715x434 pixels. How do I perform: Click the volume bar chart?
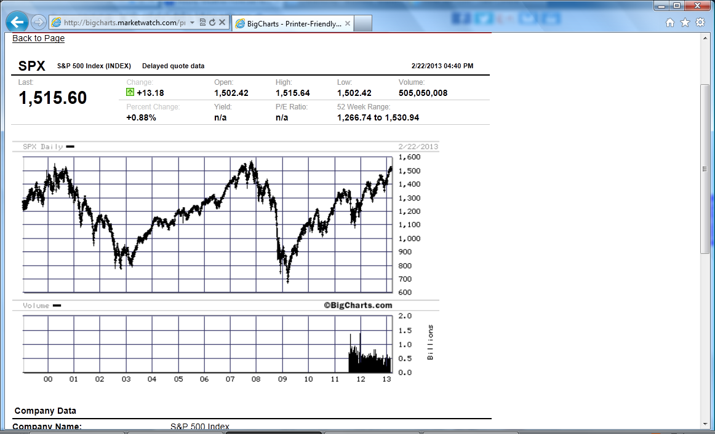pos(207,344)
